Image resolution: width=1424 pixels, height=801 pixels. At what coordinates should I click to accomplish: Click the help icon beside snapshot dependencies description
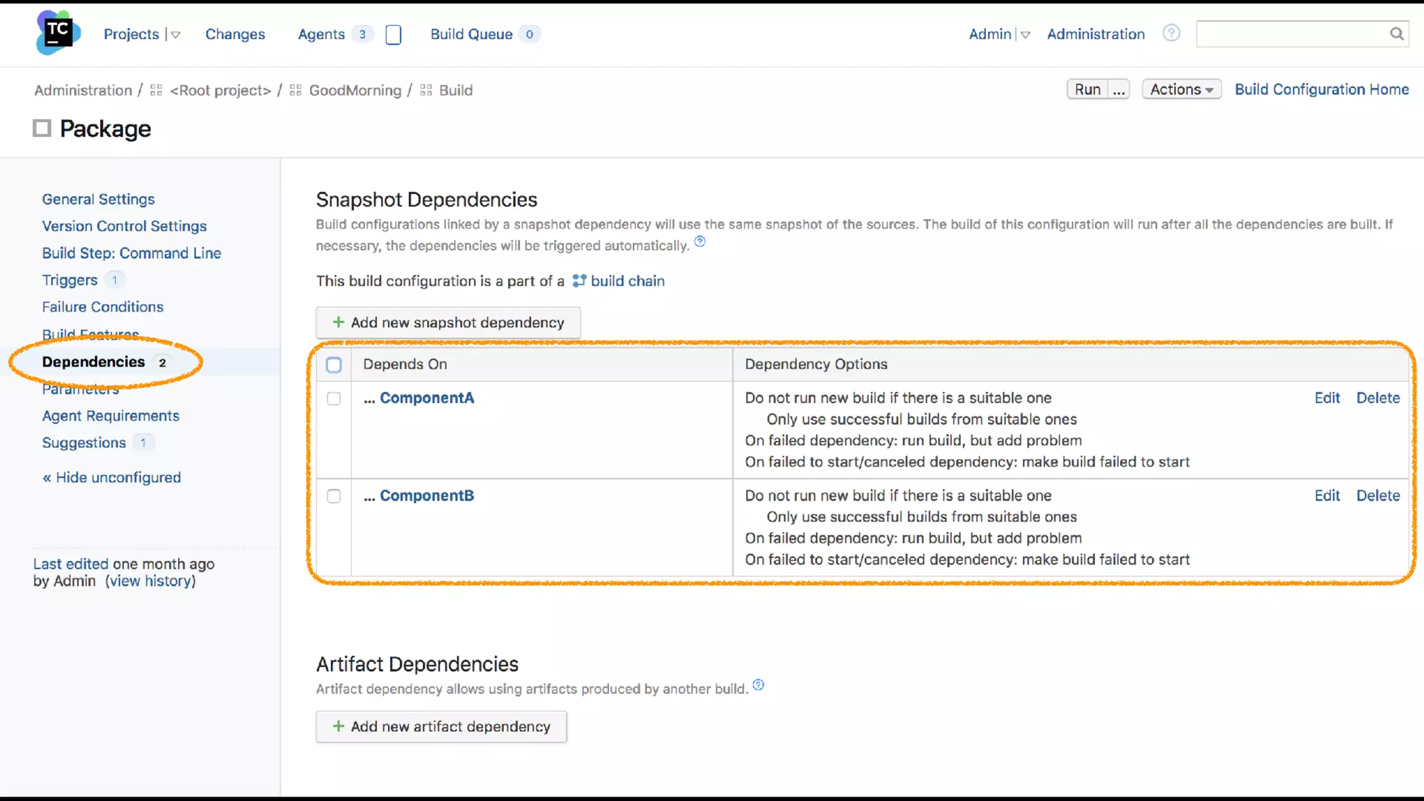(x=700, y=242)
